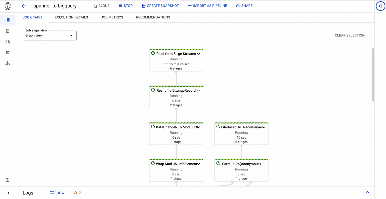The height and width of the screenshot is (199, 386).
Task: Open the Workbench envelope sidebar icon
Action: pyautogui.click(x=8, y=42)
